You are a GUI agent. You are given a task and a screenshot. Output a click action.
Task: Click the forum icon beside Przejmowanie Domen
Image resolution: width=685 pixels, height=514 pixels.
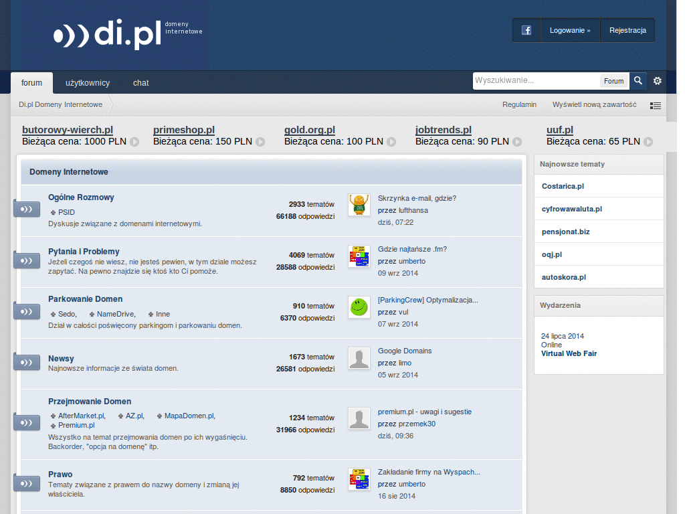26,422
